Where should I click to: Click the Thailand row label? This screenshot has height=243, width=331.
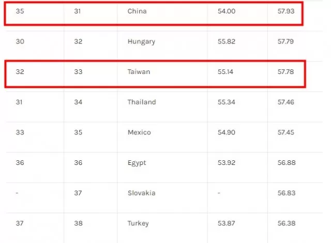pyautogui.click(x=142, y=102)
